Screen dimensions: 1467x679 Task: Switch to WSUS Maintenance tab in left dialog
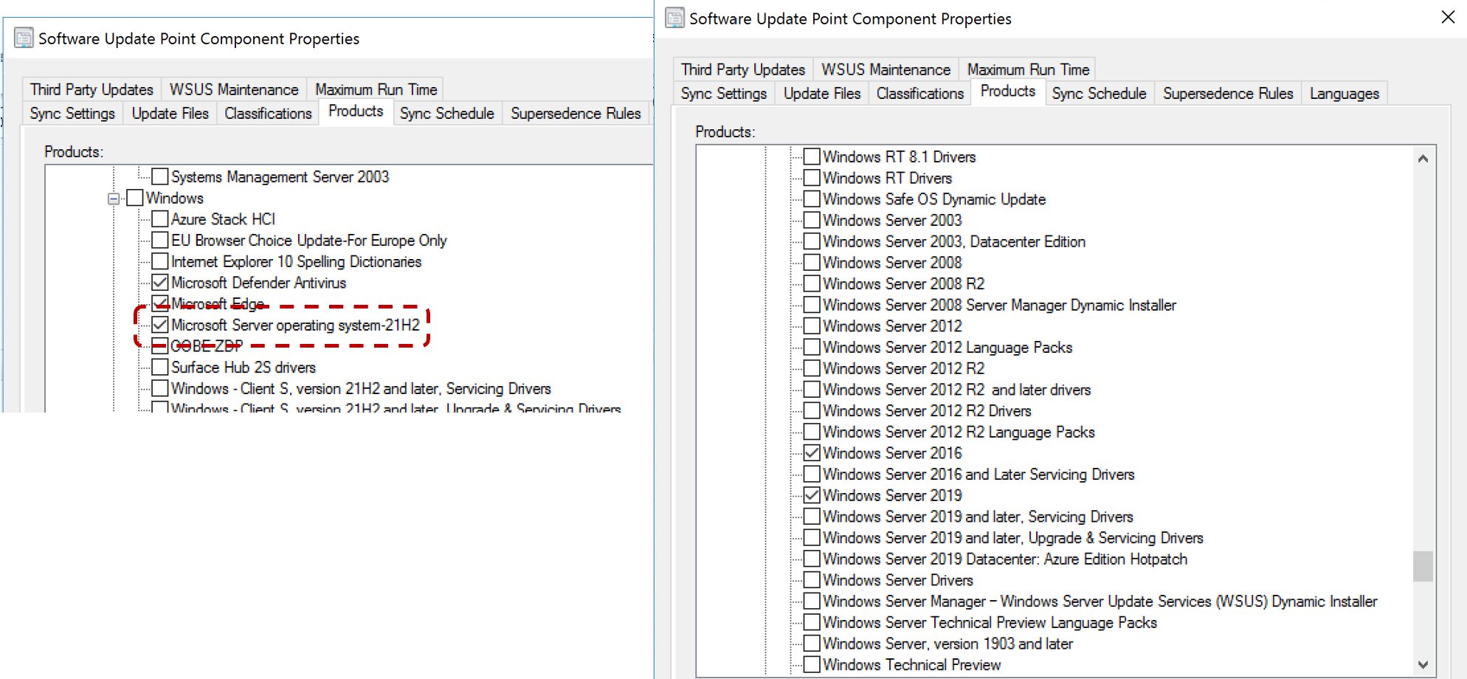tap(234, 89)
